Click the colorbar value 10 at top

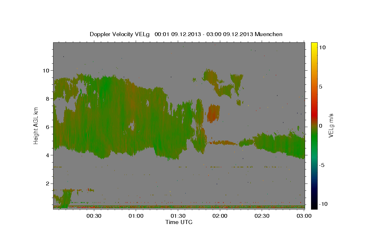click(x=322, y=47)
